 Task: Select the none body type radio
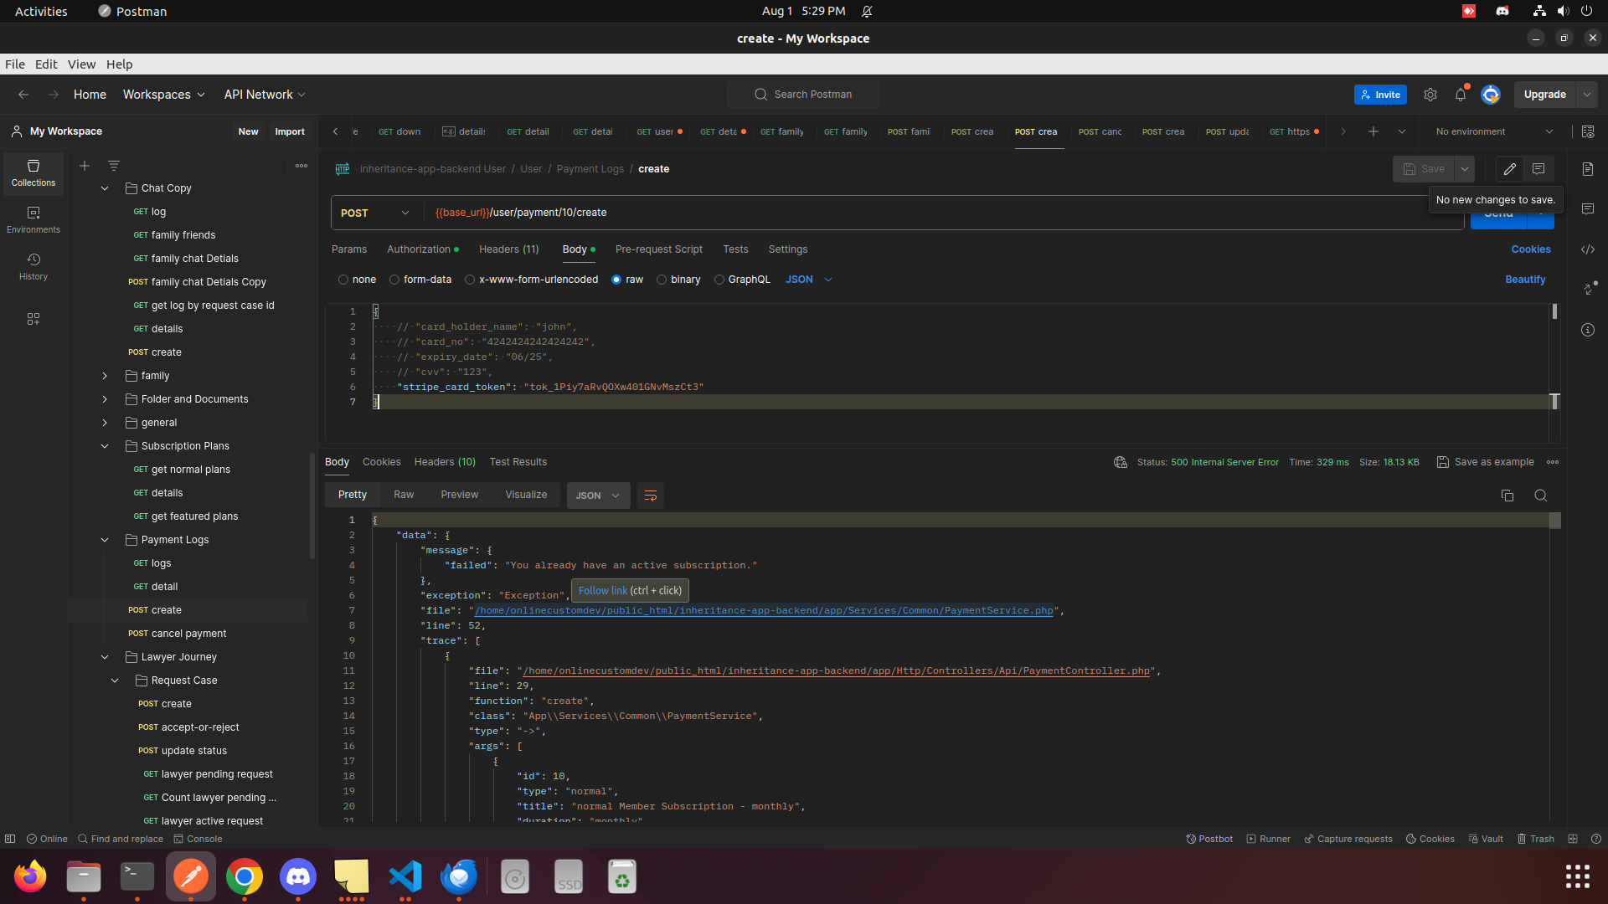(343, 280)
